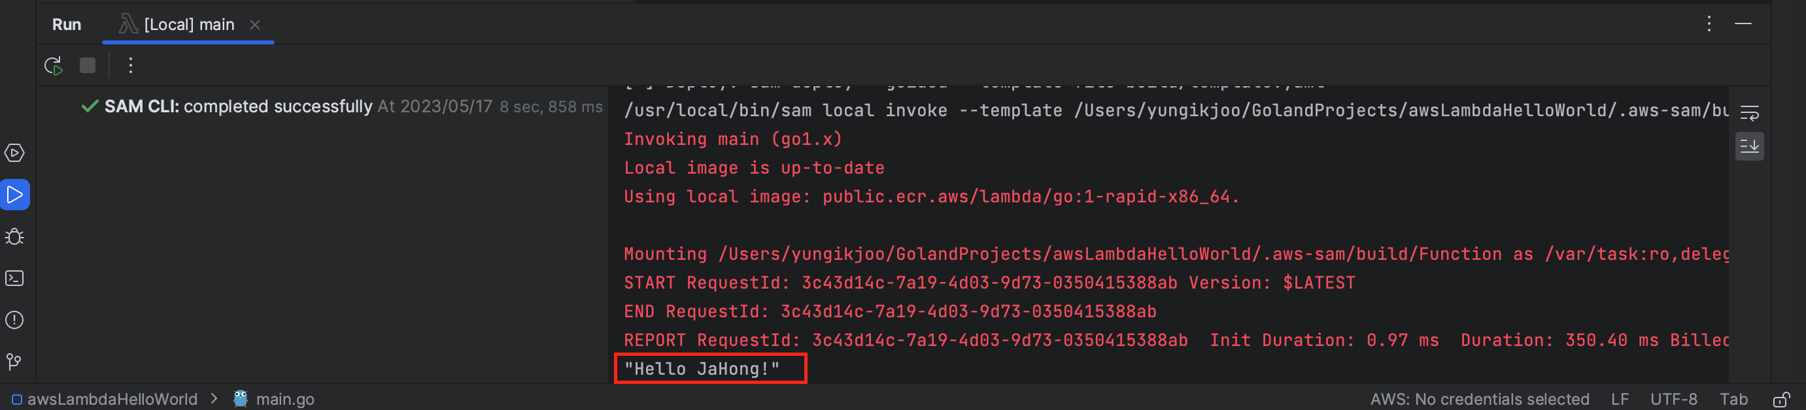Close the [Local] main tab
This screenshot has width=1806, height=410.
255,25
